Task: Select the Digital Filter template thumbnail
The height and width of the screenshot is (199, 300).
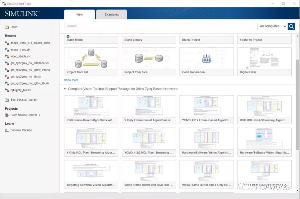Action: 264,58
